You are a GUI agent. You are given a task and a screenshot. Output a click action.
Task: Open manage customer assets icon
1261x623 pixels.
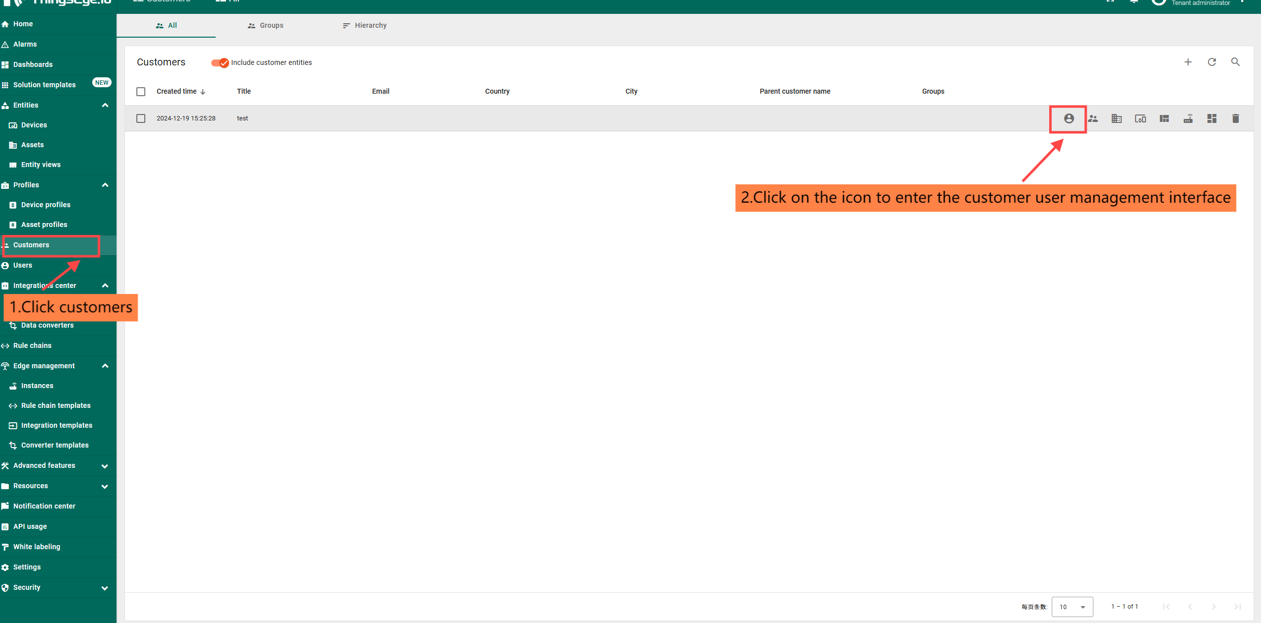[x=1116, y=118]
